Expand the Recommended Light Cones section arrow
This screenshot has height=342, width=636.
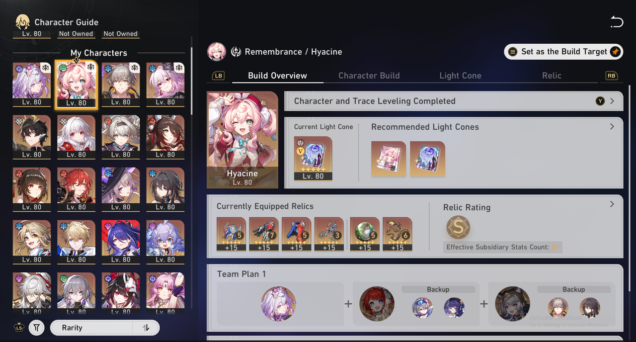point(612,127)
